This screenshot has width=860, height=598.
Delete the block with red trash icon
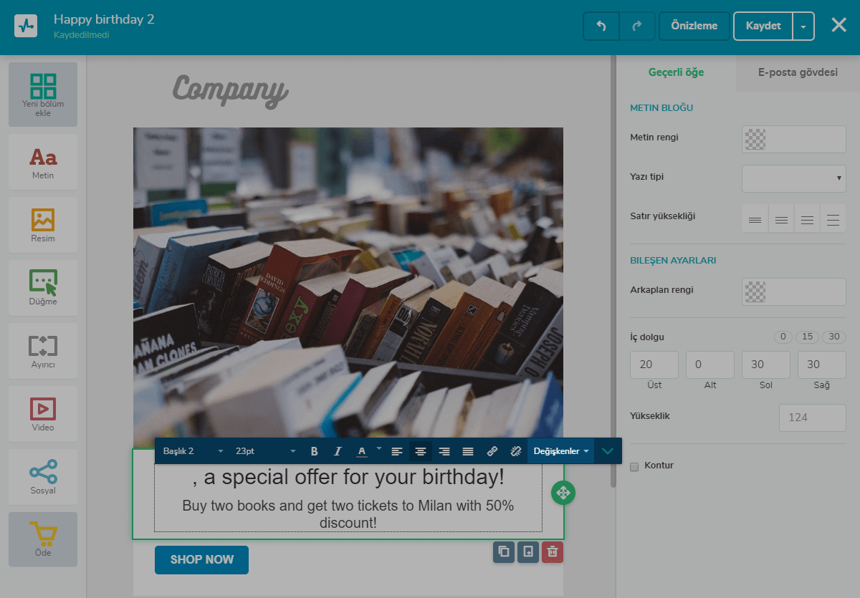[552, 551]
